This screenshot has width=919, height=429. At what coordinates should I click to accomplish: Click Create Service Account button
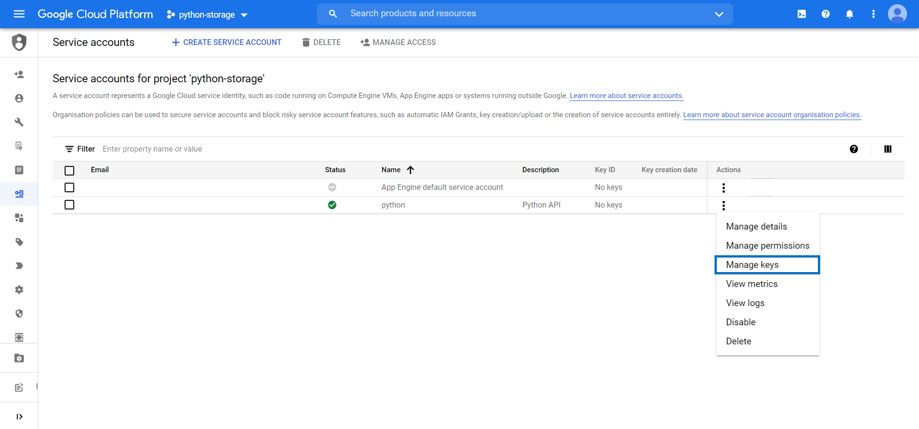pyautogui.click(x=227, y=42)
